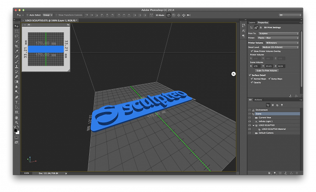Select the Zoom tool in the toolbox
Image resolution: width=316 pixels, height=192 pixels.
(17, 123)
